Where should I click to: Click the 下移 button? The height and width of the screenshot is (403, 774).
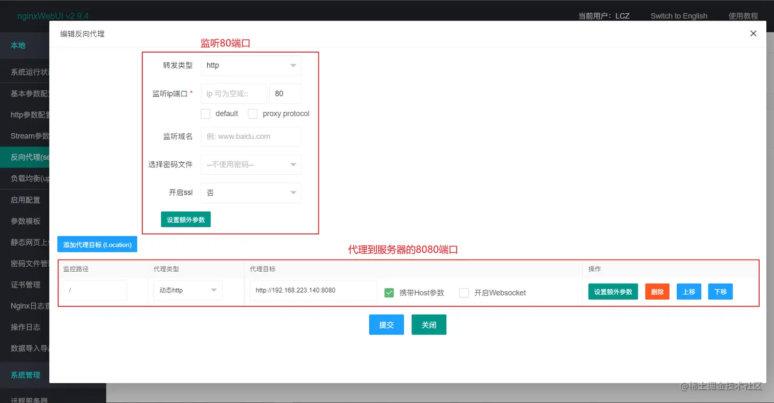(721, 292)
